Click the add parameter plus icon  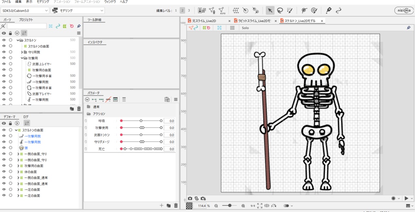(x=162, y=206)
